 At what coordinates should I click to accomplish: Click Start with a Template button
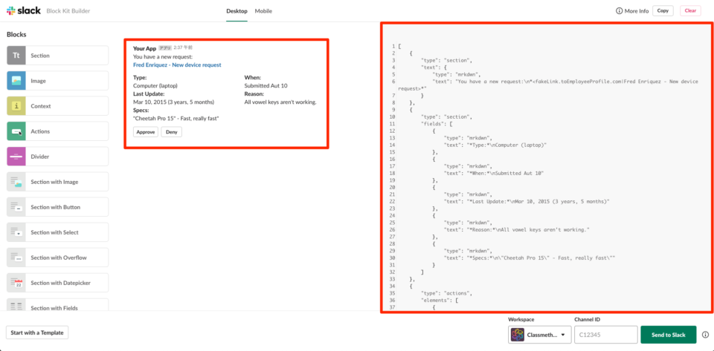point(37,332)
